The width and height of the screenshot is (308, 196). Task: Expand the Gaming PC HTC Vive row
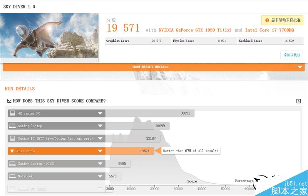100,139
